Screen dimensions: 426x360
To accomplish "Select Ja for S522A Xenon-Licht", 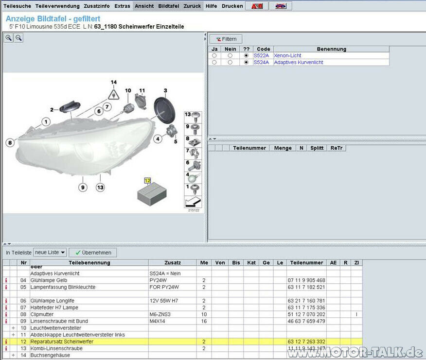I will coord(214,55).
